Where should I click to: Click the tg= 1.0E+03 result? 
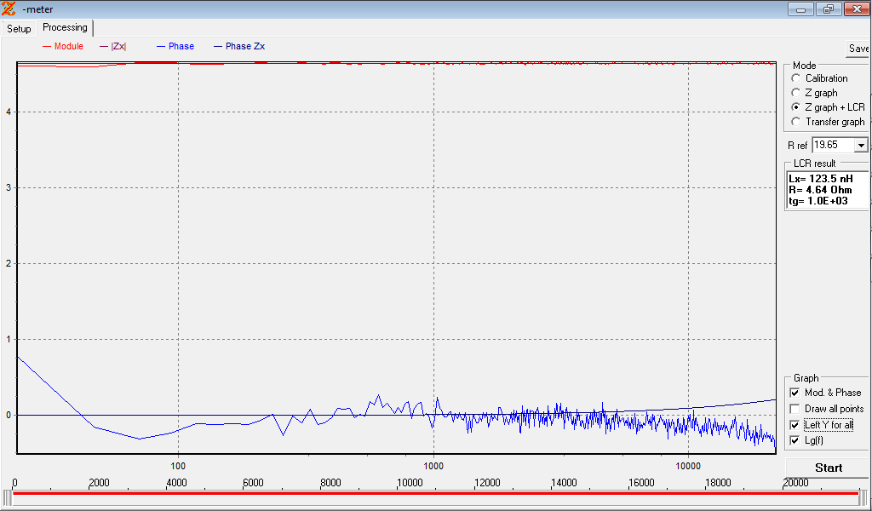click(x=818, y=201)
